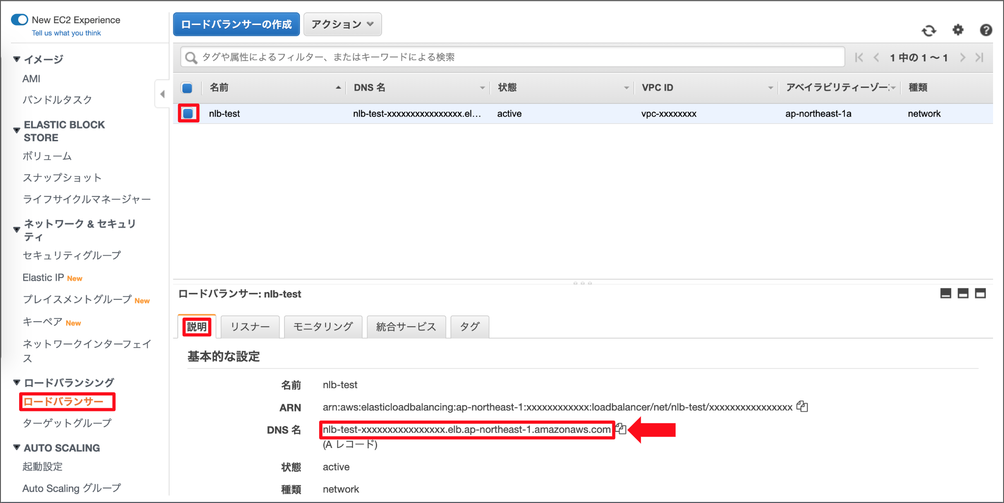Click the vpc-xxxxxxxx cell in table

[x=669, y=113]
